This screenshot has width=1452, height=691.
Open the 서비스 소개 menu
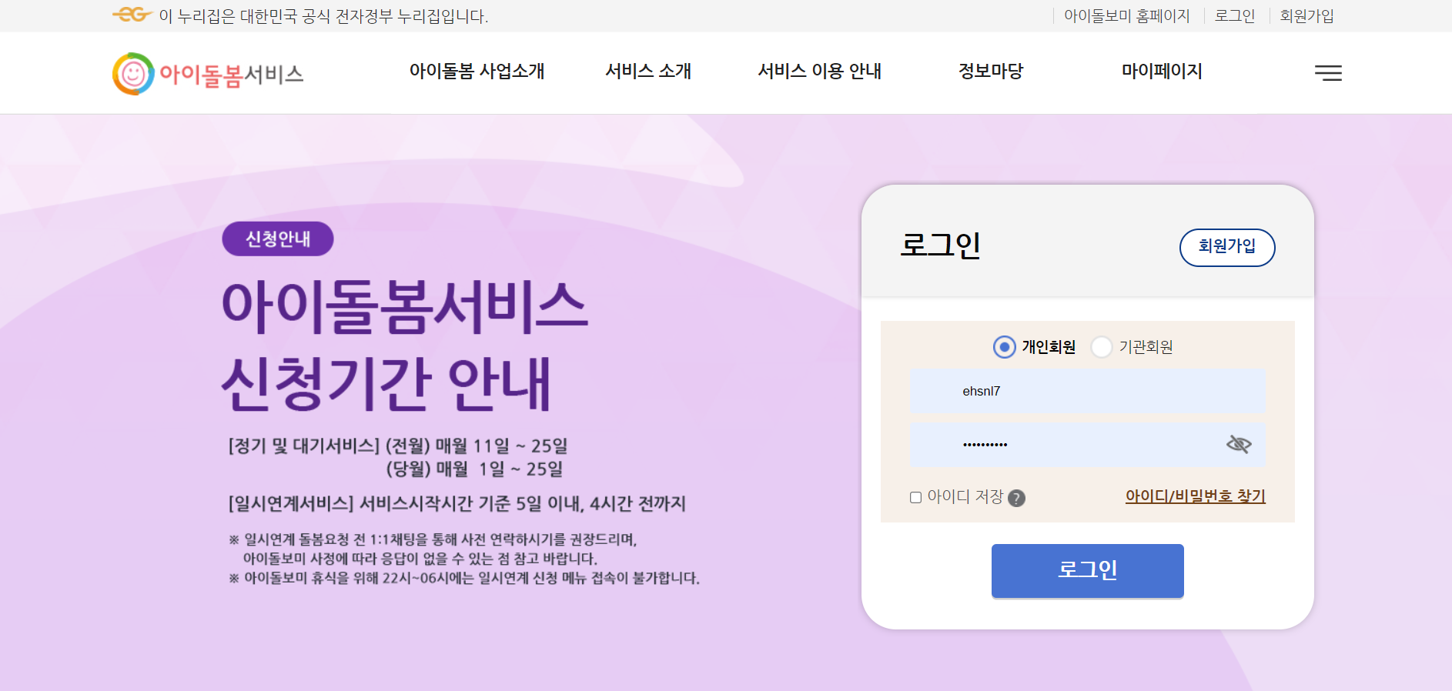(648, 71)
